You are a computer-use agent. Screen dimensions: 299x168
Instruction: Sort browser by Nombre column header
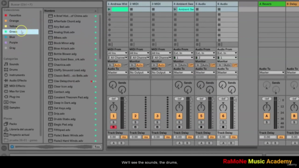click(71, 11)
